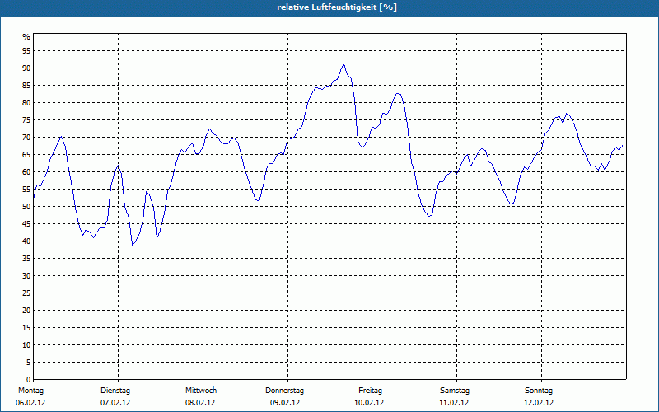Click the y-axis value 55
659x412 pixels.
pyautogui.click(x=26, y=190)
